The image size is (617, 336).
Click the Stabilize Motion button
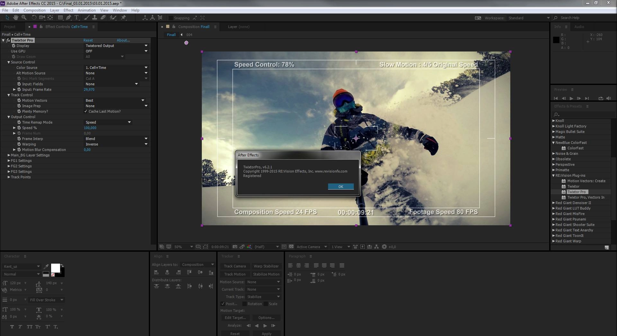(x=266, y=274)
